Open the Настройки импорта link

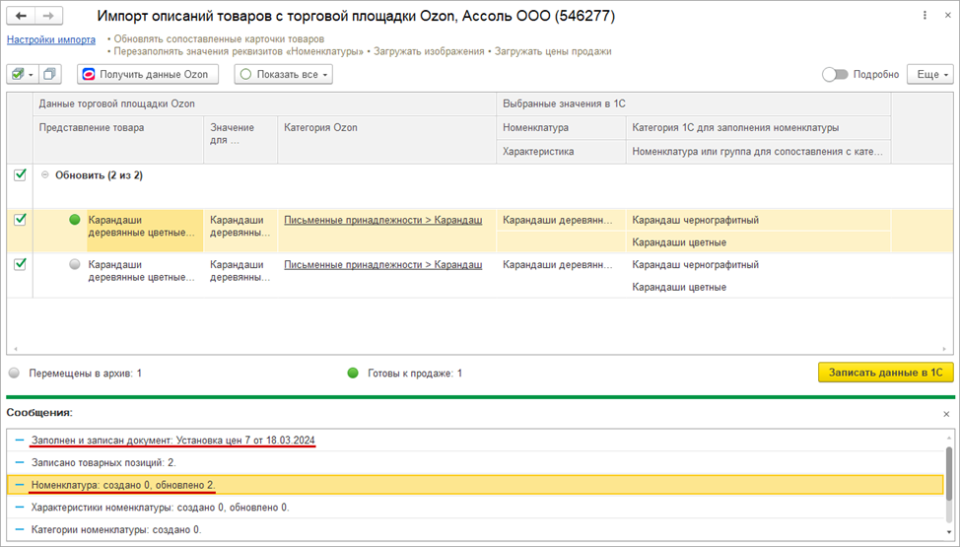pyautogui.click(x=51, y=39)
